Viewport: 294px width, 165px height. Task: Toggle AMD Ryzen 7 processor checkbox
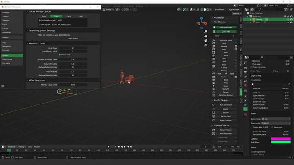pos(40,24)
